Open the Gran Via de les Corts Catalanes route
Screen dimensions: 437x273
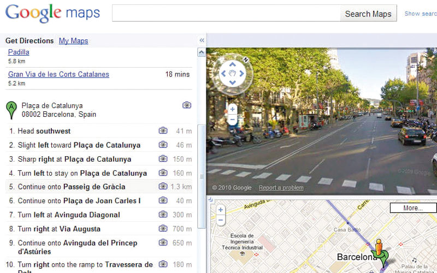click(58, 74)
